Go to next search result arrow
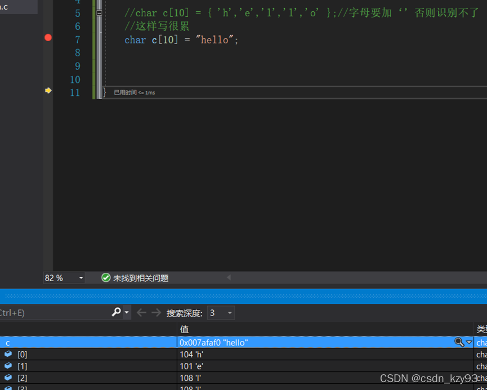487x390 pixels. (x=156, y=313)
